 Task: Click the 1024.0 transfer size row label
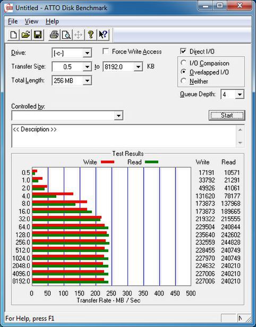click(21, 258)
